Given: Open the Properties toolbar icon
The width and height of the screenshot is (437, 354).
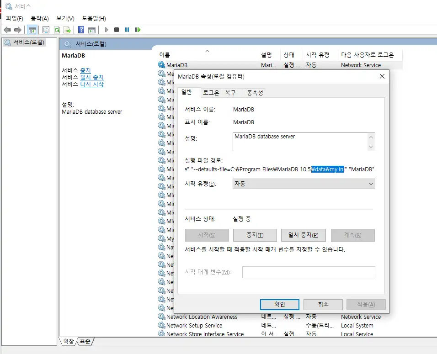Looking at the screenshot, I should pyautogui.click(x=46, y=30).
